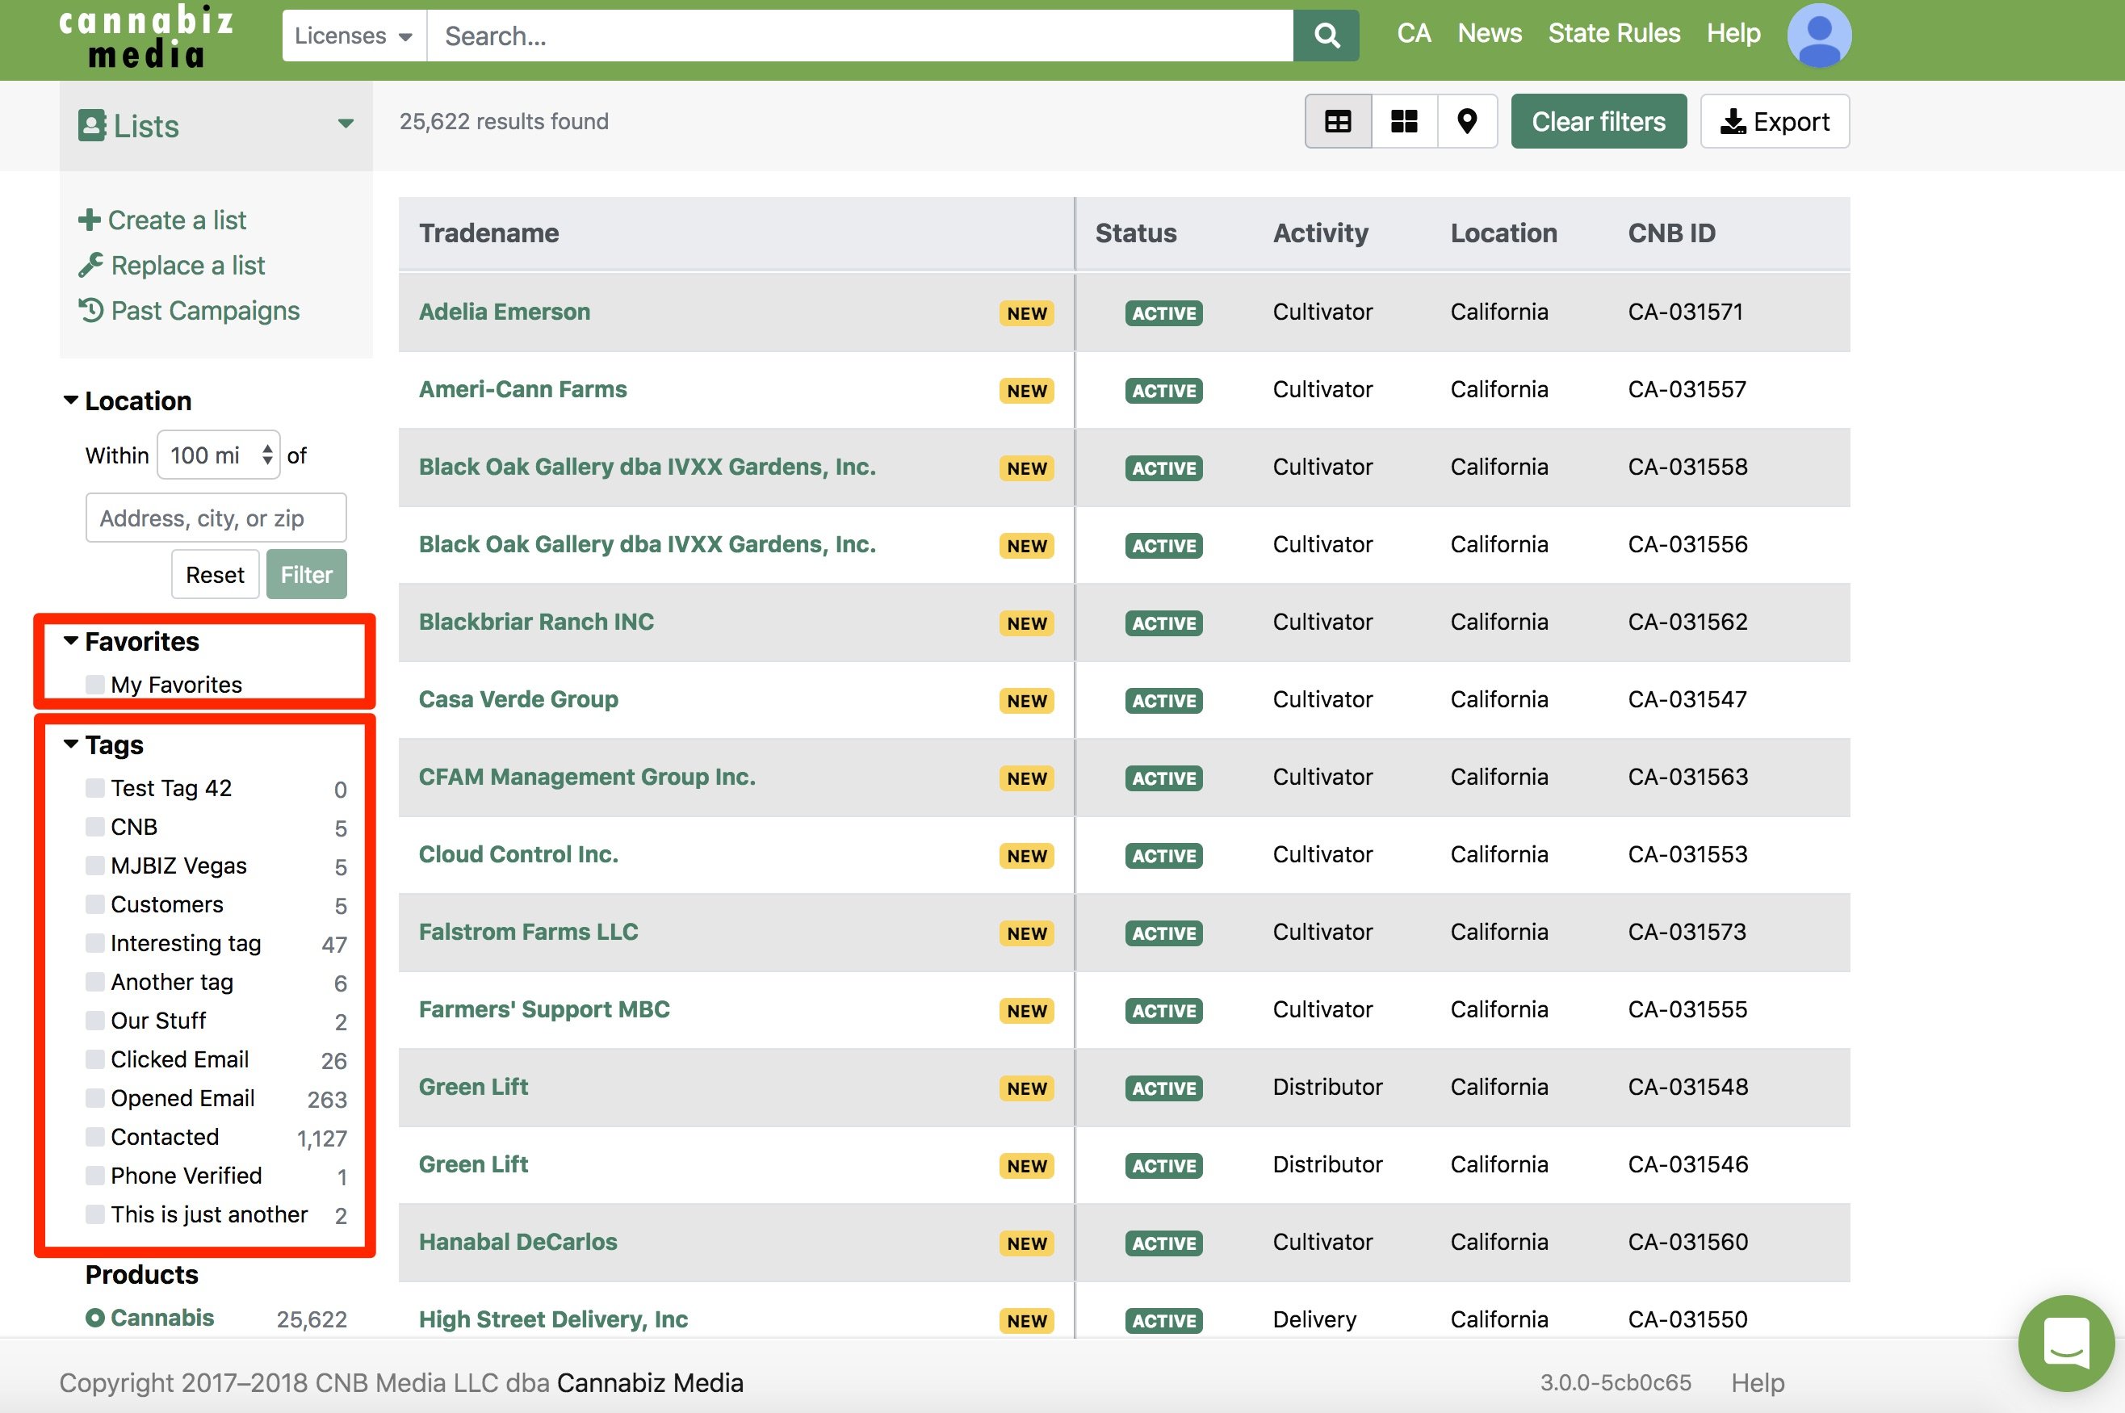Viewport: 2125px width, 1413px height.
Task: Check the Test Tag 42 filter
Action: pos(94,787)
